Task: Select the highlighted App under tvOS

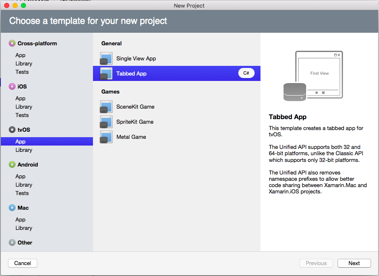Action: pos(47,141)
